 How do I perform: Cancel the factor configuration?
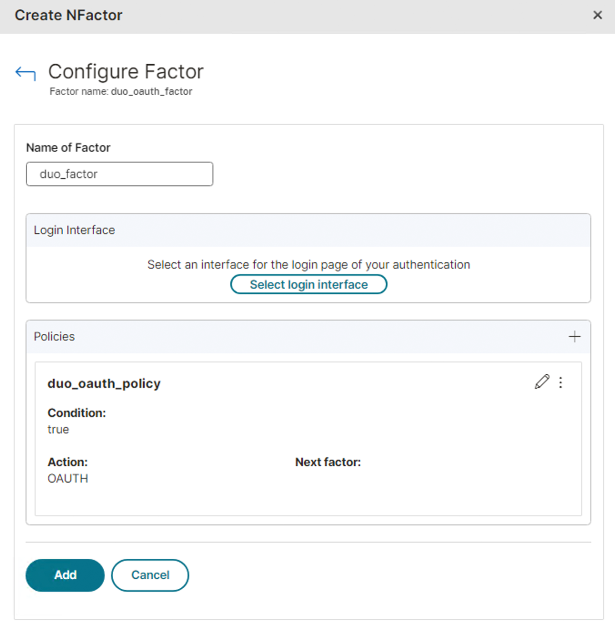click(x=150, y=575)
